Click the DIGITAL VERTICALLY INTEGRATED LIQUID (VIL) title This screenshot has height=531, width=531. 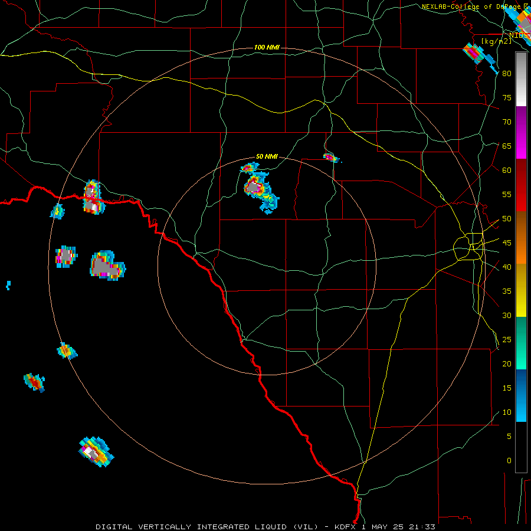click(x=208, y=527)
